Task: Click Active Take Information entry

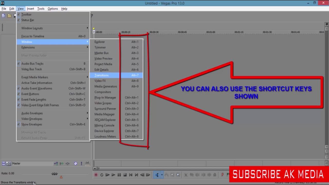Action: [x=53, y=83]
